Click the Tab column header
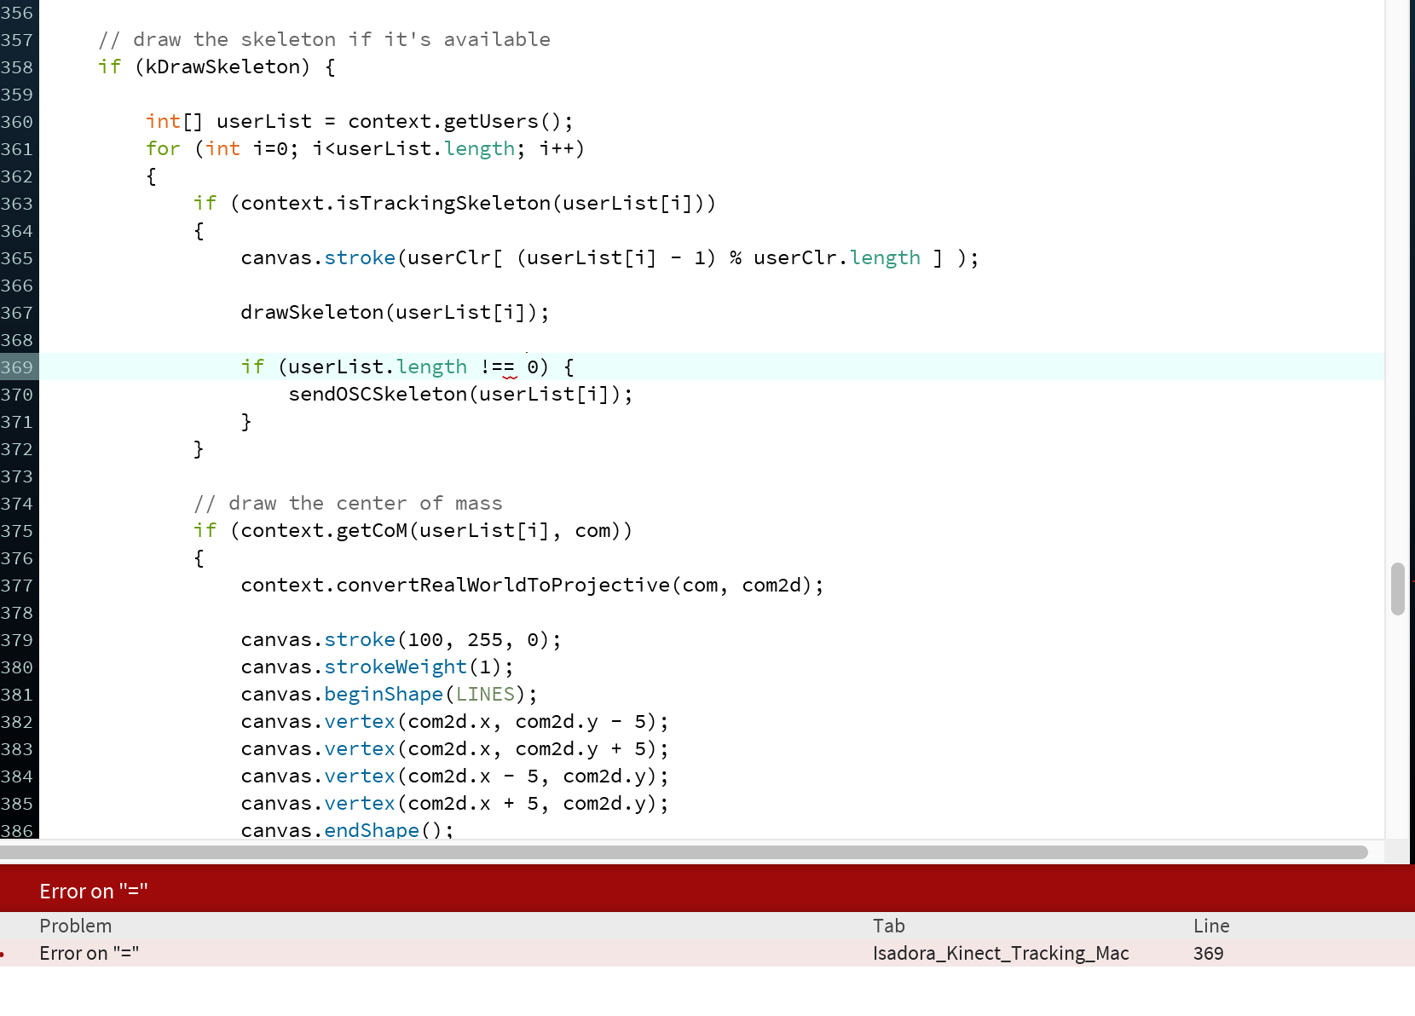1415x1016 pixels. [889, 926]
